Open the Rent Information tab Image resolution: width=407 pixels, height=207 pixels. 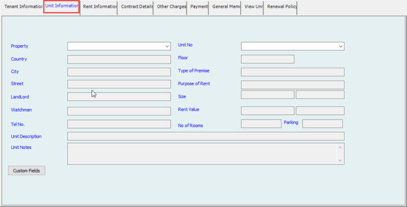[100, 7]
